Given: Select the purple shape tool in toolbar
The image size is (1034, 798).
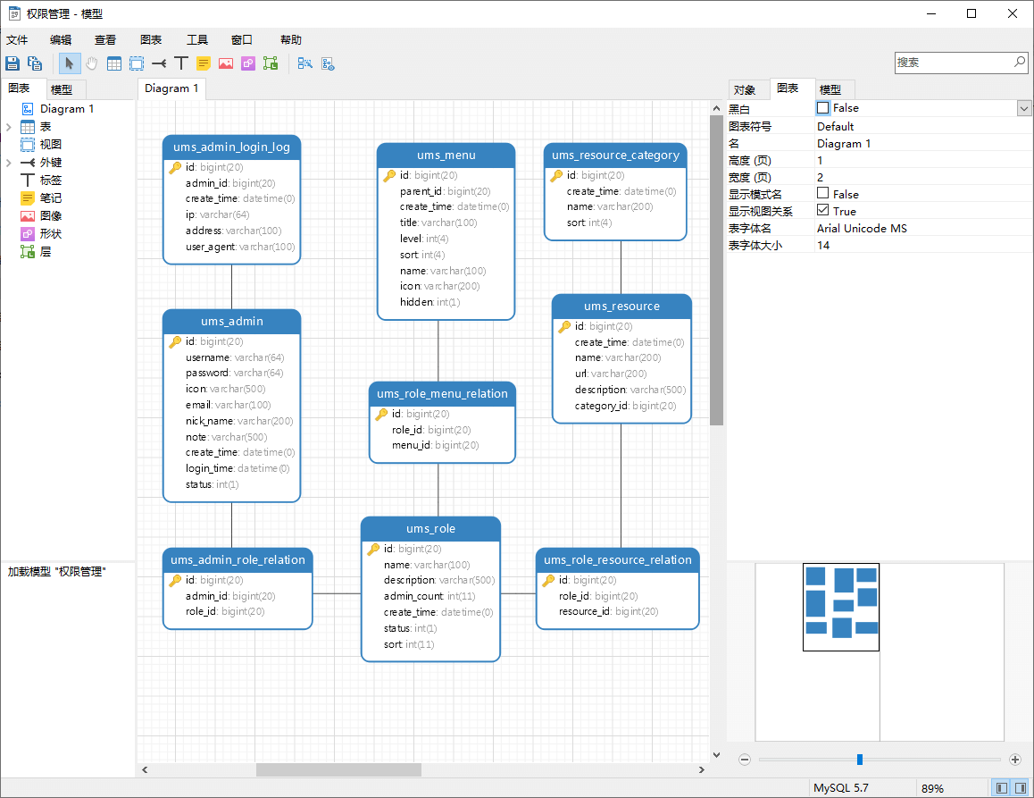Looking at the screenshot, I should pos(248,63).
